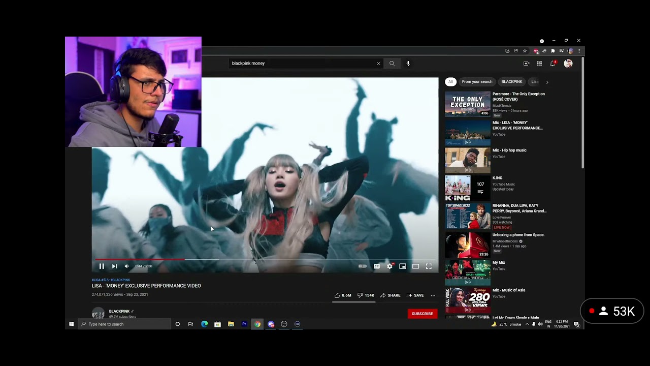
Task: Select the 'Lisa' filter chip
Action: tap(534, 82)
